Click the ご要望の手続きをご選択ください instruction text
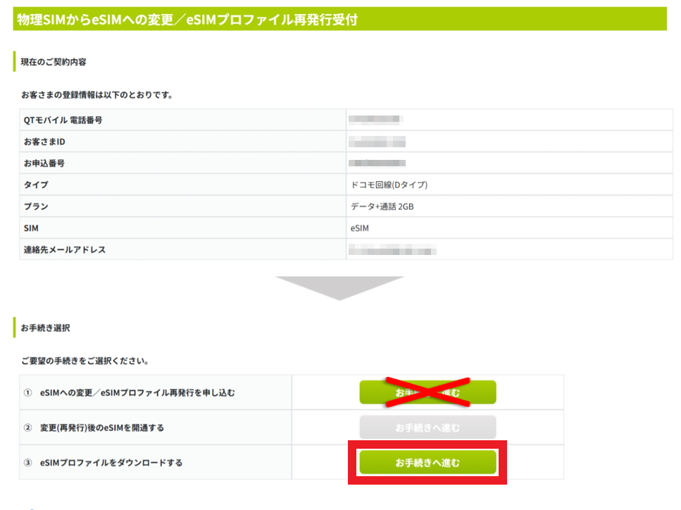681x510 pixels. [x=85, y=361]
